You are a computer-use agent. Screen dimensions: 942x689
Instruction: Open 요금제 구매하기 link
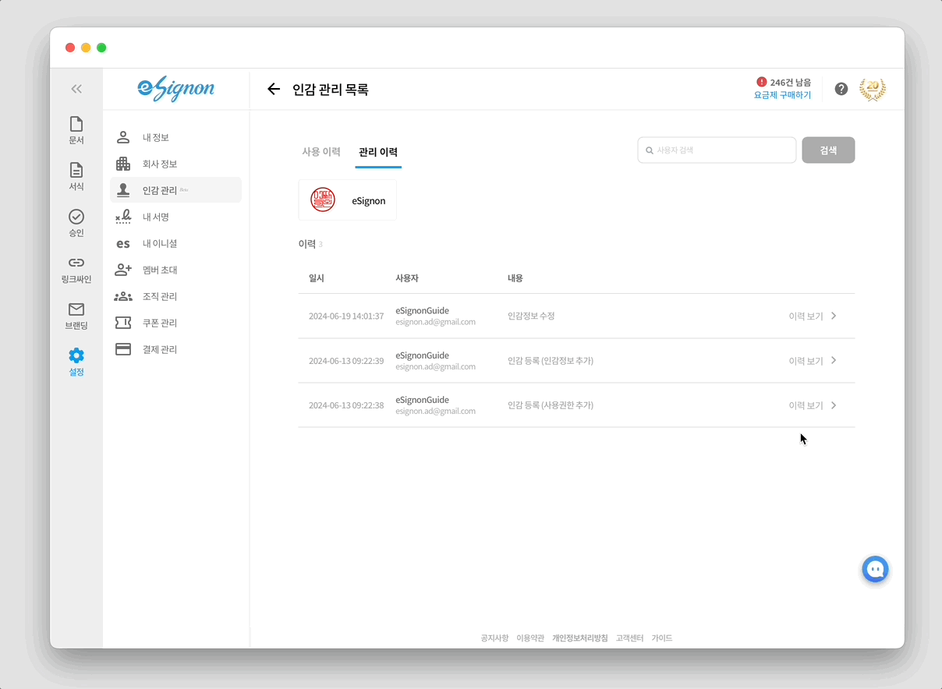pos(782,95)
